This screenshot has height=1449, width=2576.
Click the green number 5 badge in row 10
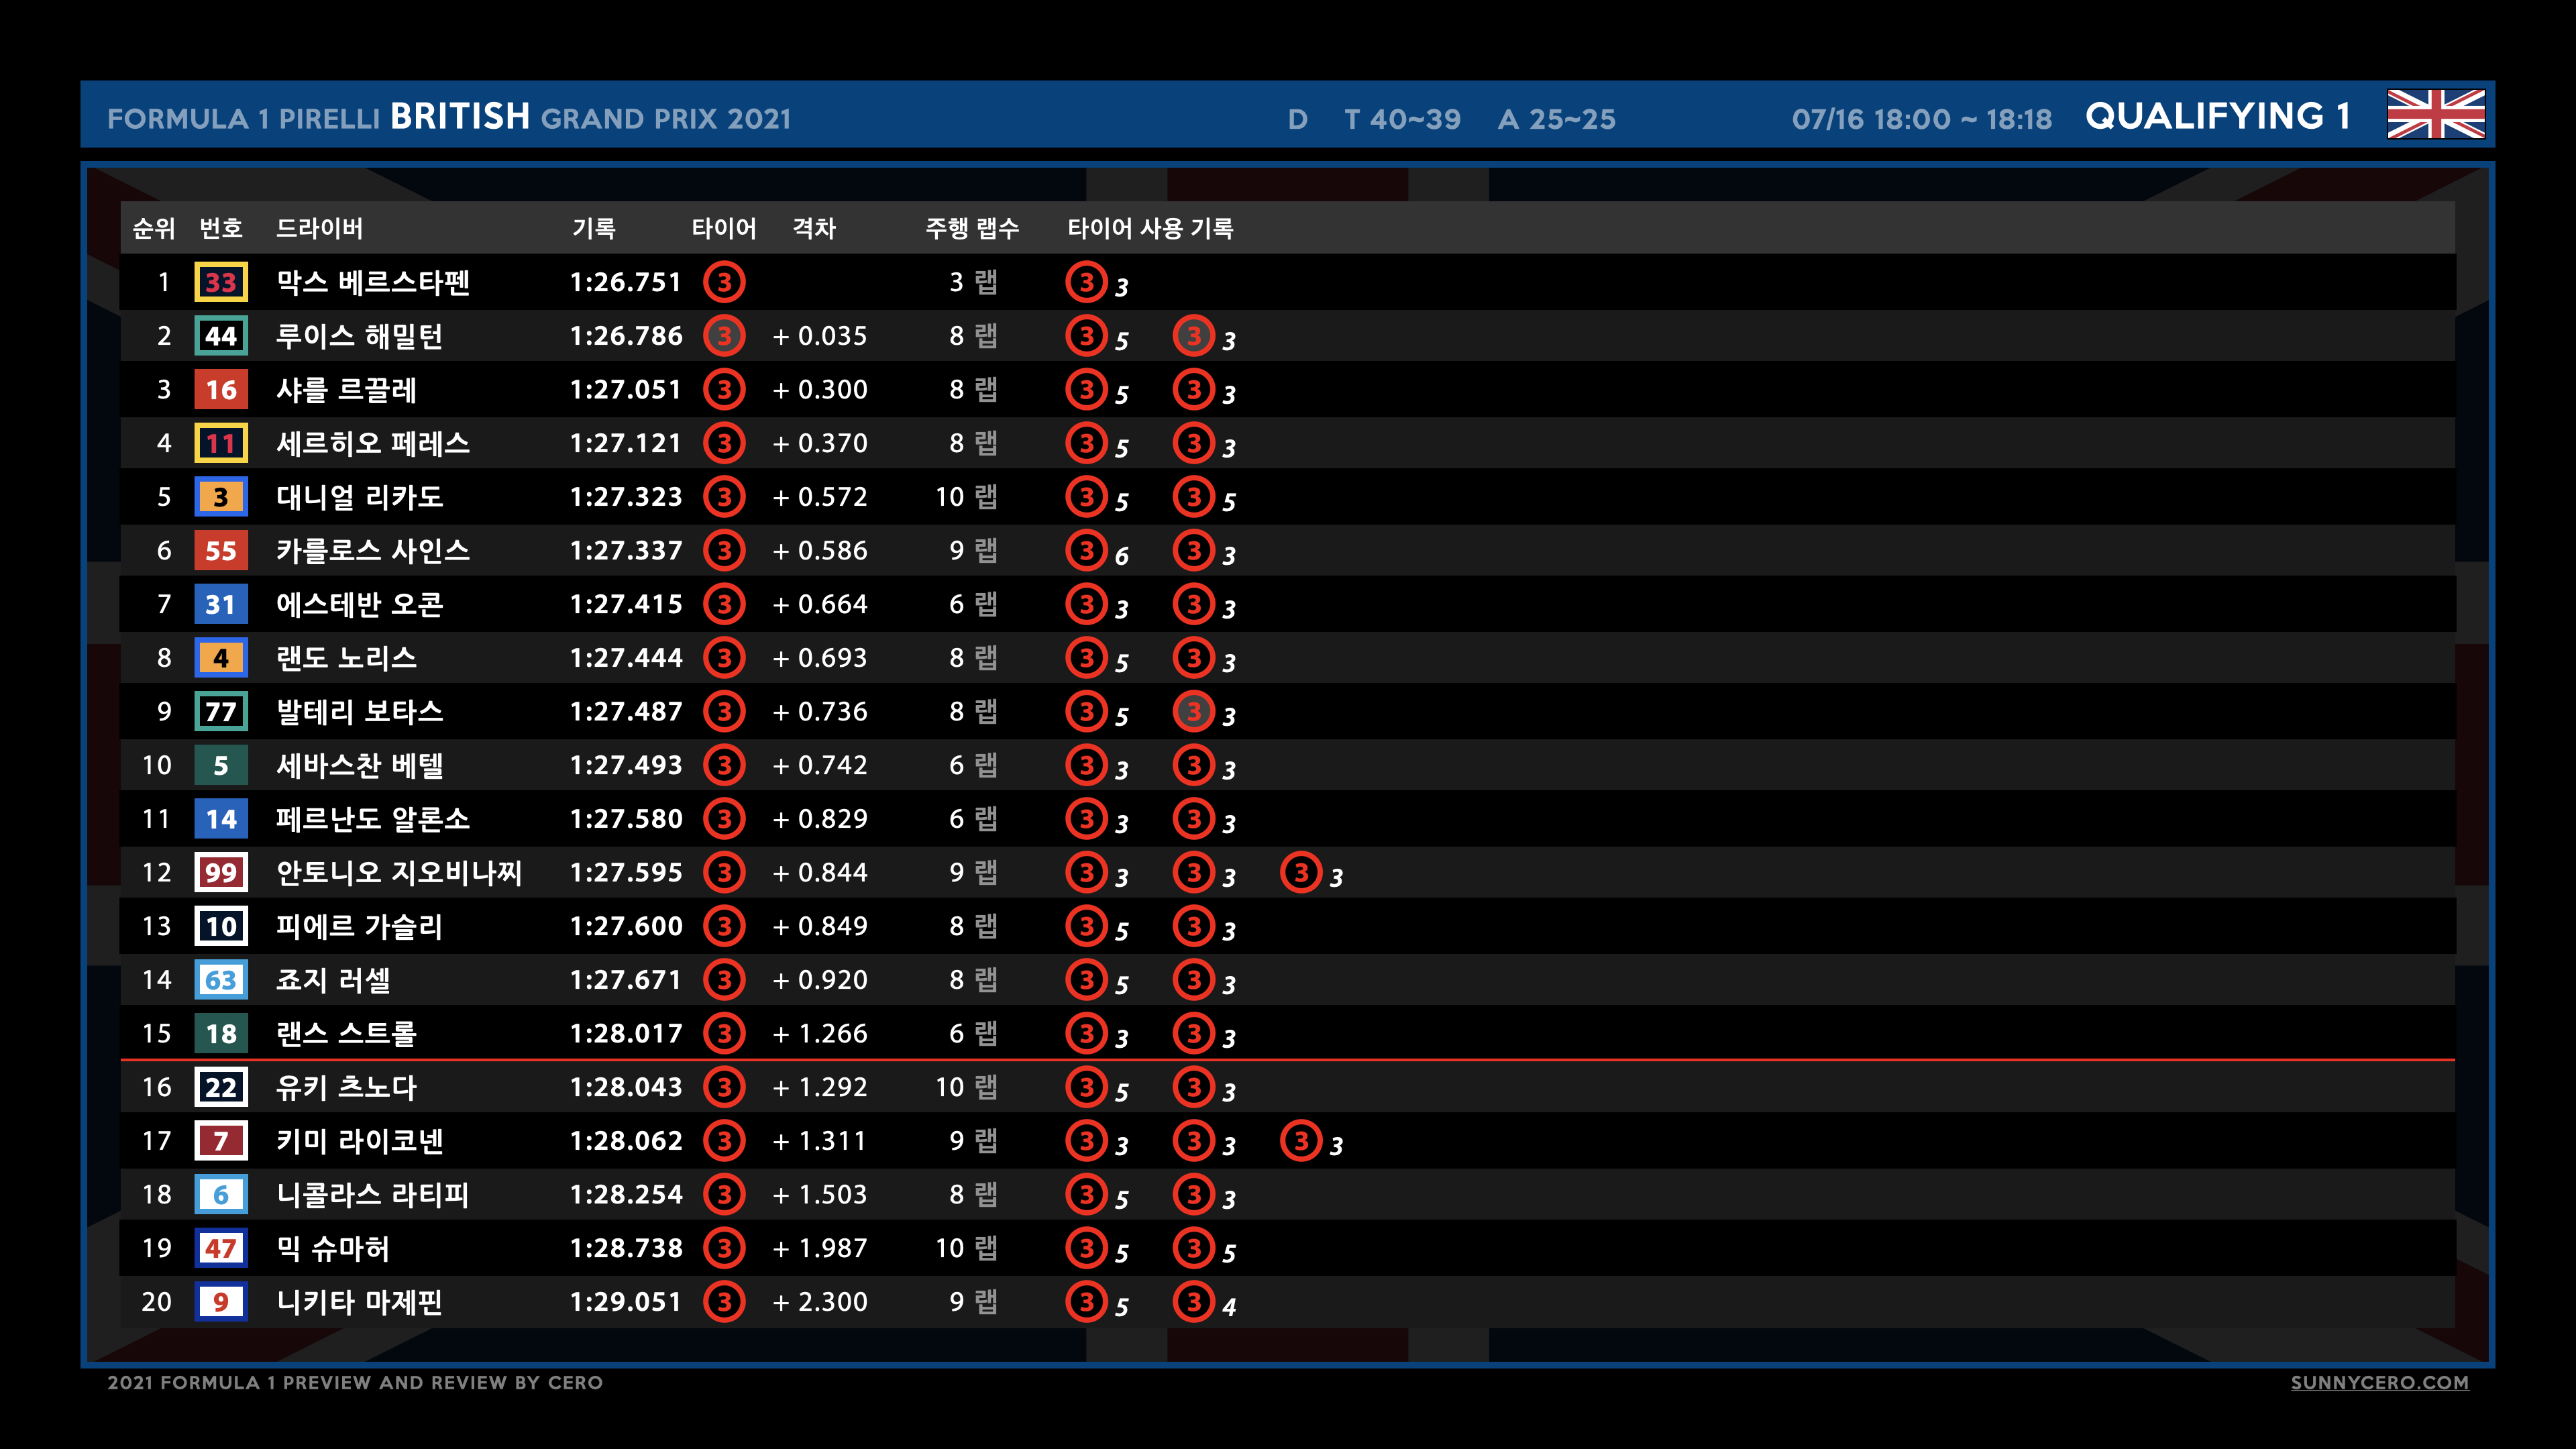[221, 765]
